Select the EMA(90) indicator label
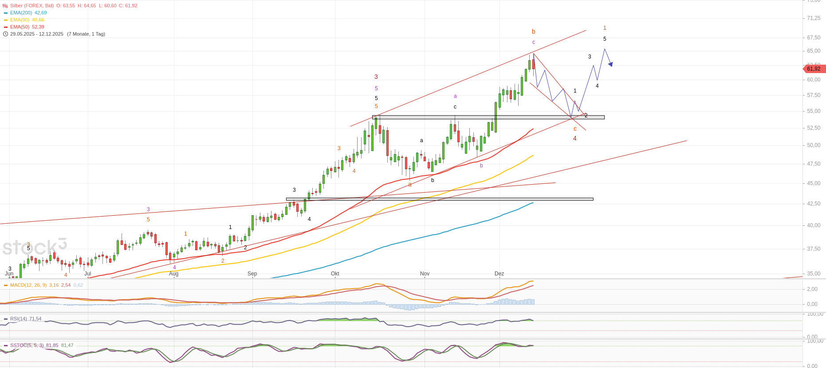826x368 pixels. click(x=20, y=20)
